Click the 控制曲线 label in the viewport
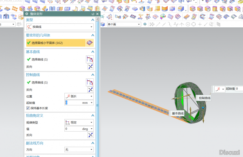The height and width of the screenshot is (157, 243). click(205, 98)
